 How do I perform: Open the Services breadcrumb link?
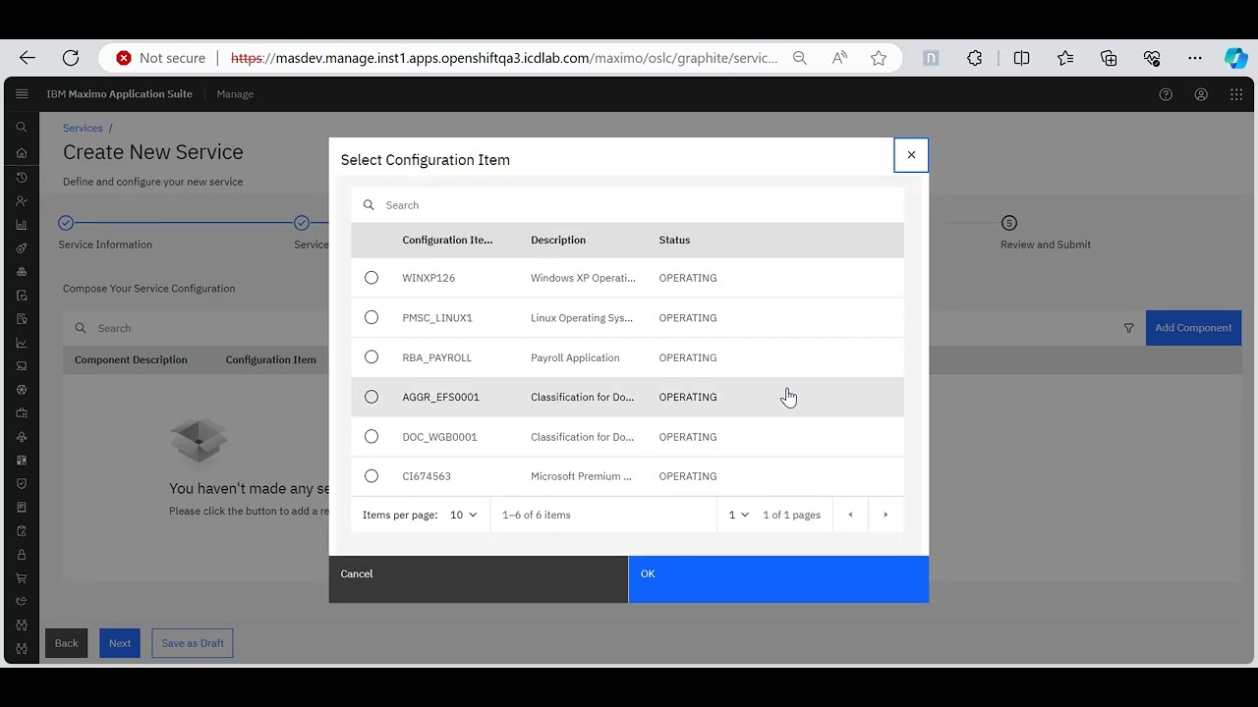(83, 128)
